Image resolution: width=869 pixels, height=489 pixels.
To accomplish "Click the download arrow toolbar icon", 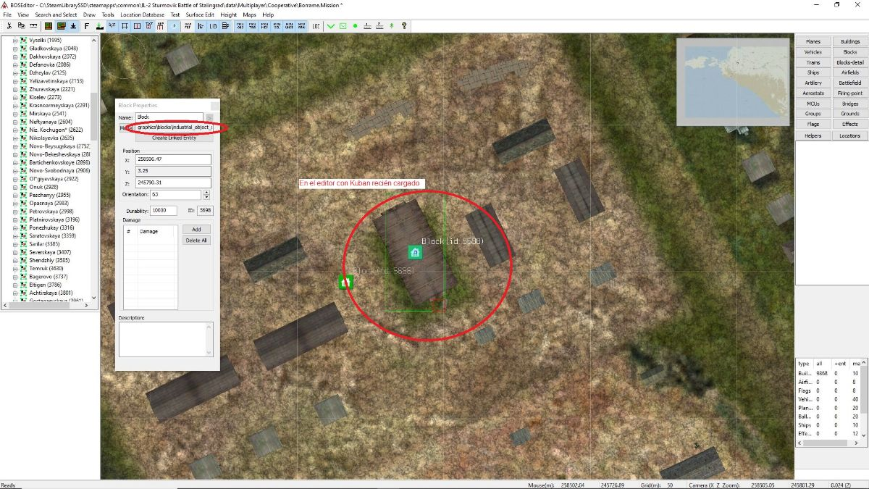I will click(x=73, y=25).
